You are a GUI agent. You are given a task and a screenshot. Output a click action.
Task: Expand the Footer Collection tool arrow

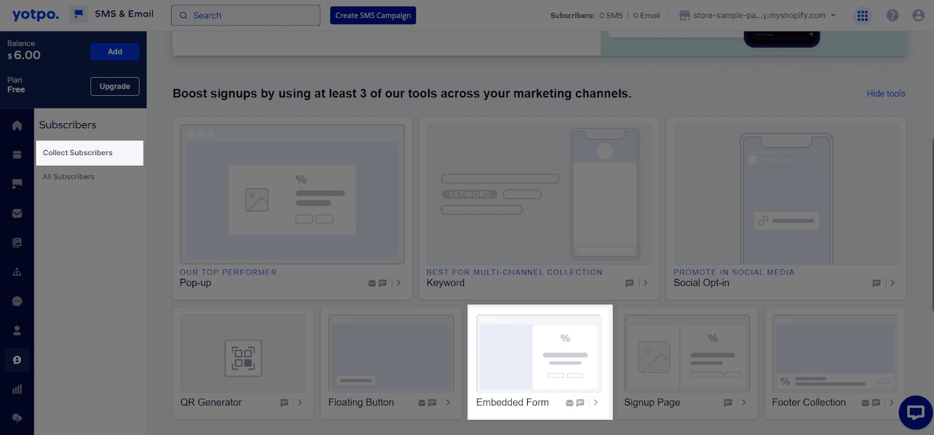click(x=892, y=402)
